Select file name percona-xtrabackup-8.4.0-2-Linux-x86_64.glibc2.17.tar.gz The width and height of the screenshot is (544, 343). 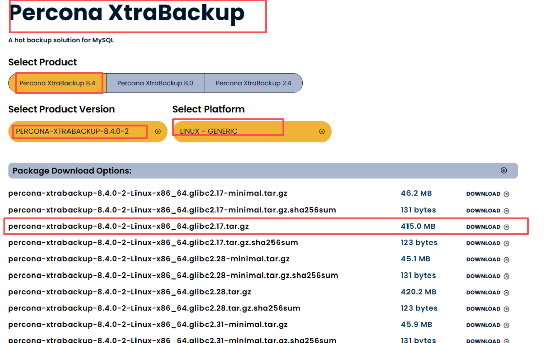pyautogui.click(x=128, y=226)
